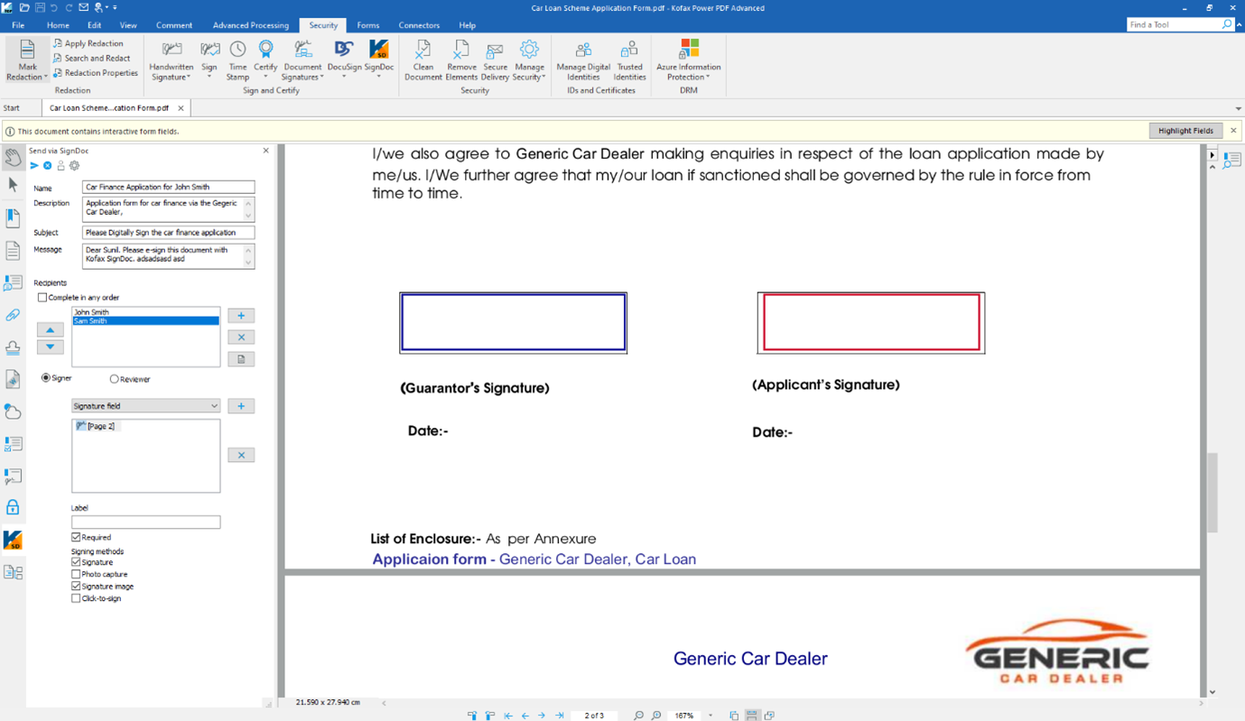1245x721 pixels.
Task: Open the Signature field dropdown
Action: point(214,405)
